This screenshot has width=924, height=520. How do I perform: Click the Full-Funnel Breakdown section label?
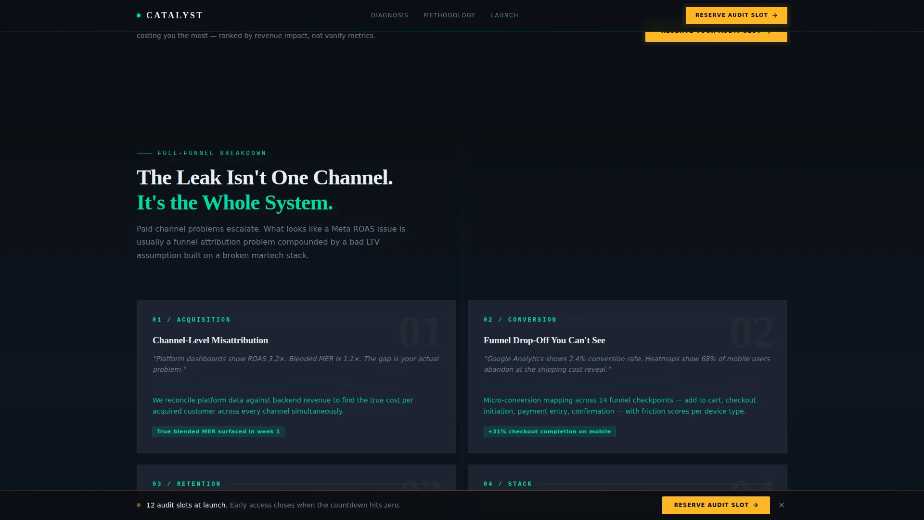click(212, 153)
